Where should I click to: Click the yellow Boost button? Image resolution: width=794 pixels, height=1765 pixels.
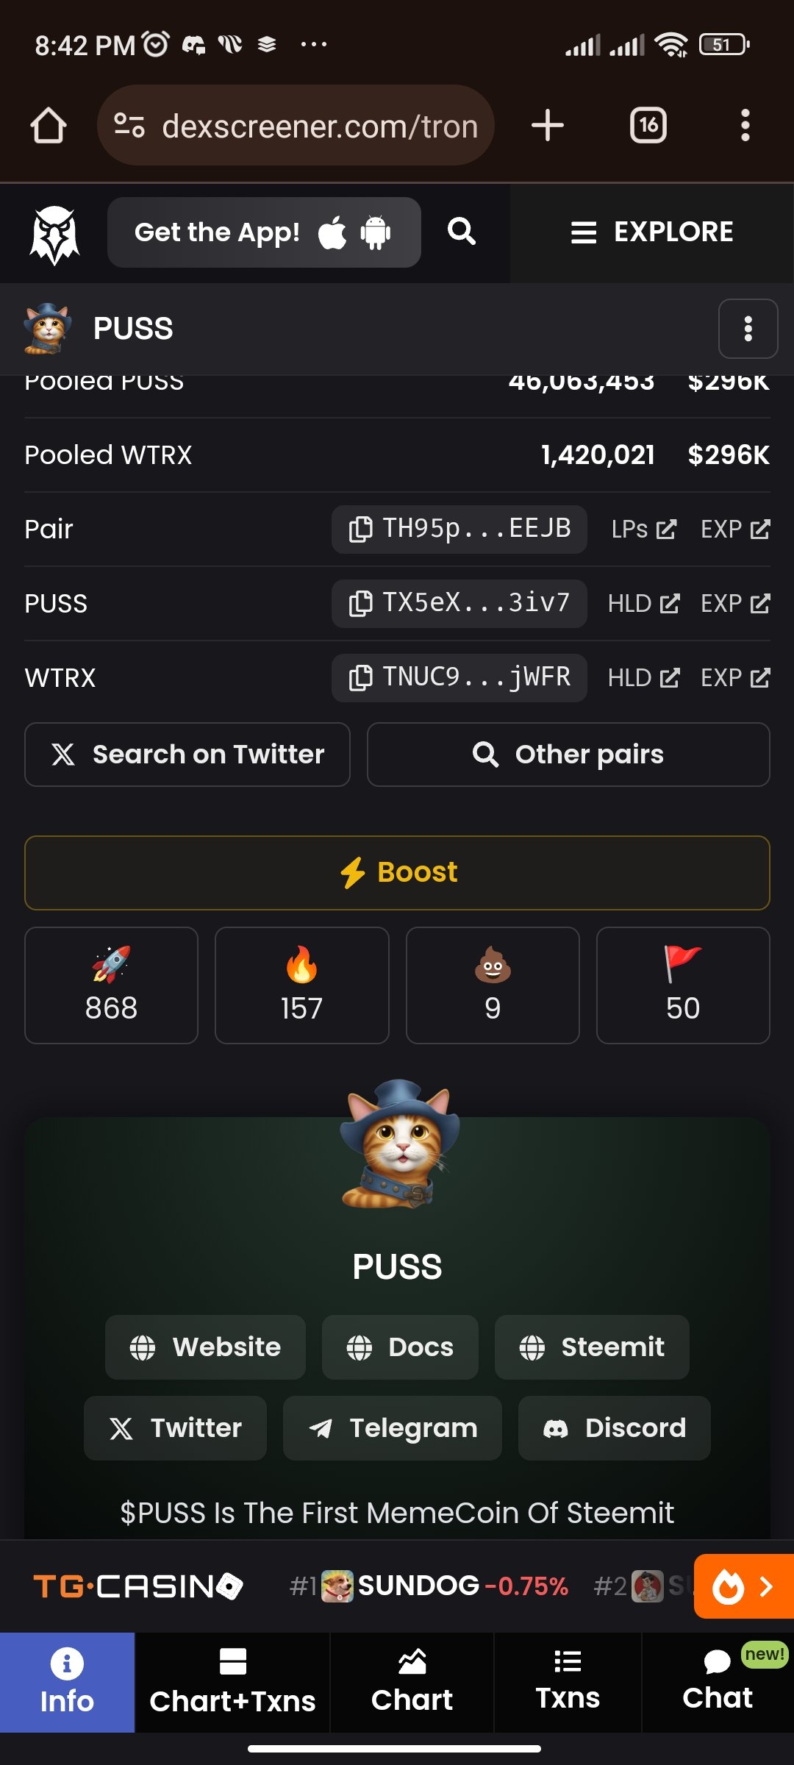[x=397, y=873]
